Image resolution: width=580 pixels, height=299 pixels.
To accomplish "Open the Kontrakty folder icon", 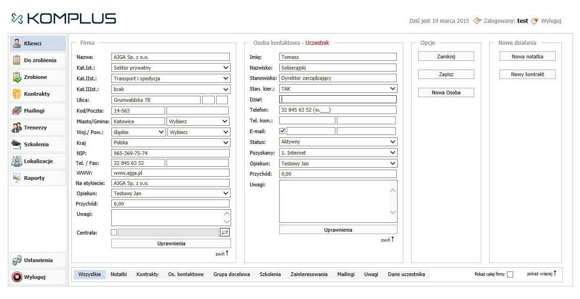I will (x=17, y=94).
